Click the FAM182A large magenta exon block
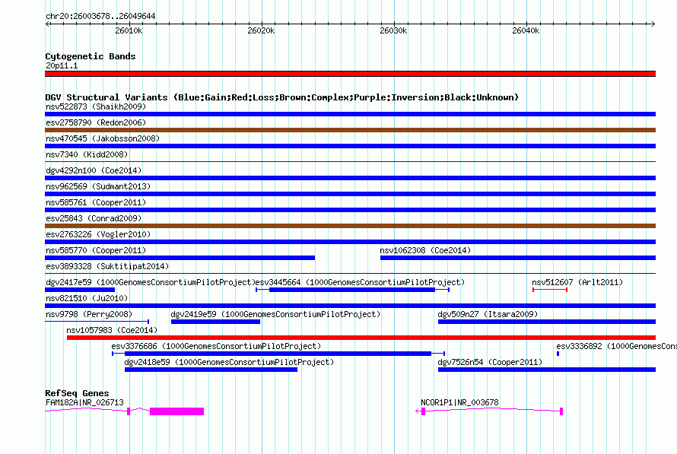This screenshot has width=677, height=454. pos(176,411)
